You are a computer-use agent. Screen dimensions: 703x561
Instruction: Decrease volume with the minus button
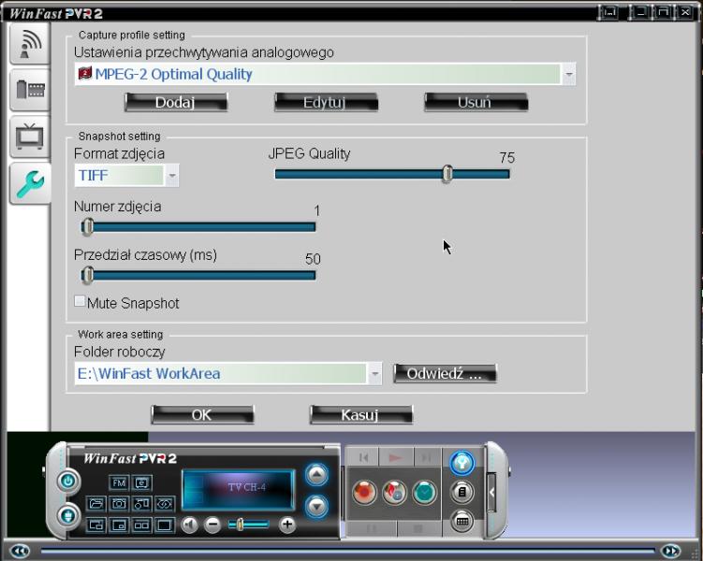point(212,525)
